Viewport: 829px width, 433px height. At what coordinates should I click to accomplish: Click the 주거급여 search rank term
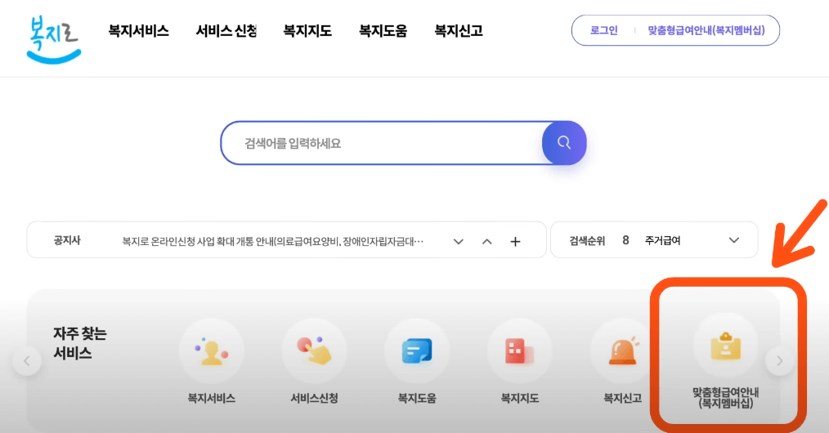coord(662,241)
